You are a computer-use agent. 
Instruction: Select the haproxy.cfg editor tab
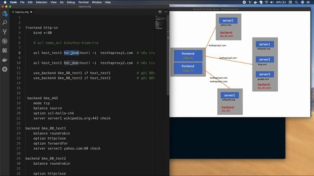[x=22, y=12]
